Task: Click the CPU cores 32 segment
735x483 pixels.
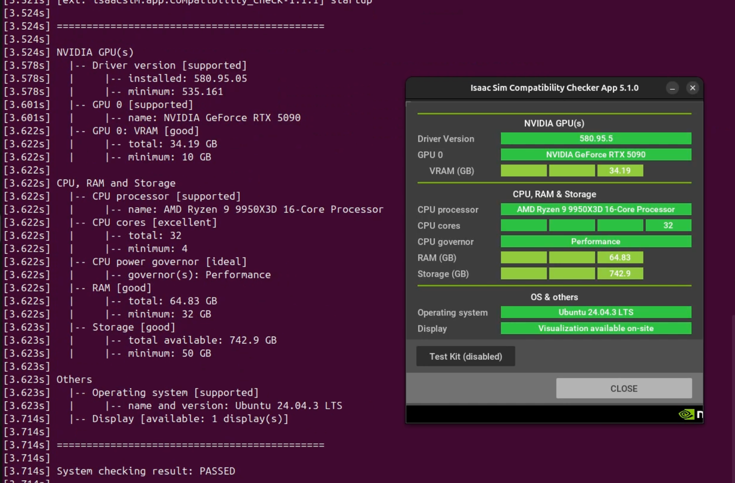Action: pyautogui.click(x=668, y=226)
